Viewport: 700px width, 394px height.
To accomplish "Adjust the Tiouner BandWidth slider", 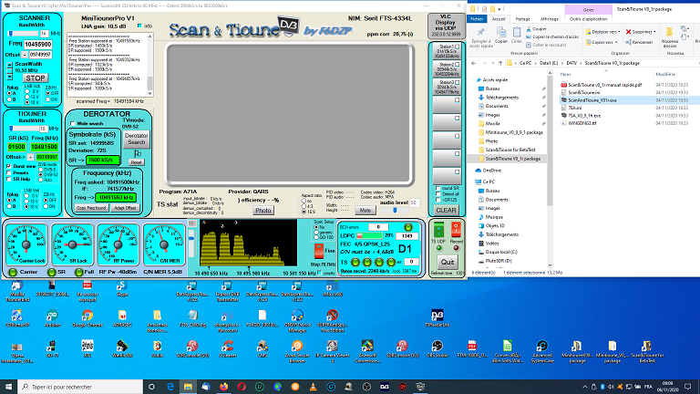I will 23,129.
